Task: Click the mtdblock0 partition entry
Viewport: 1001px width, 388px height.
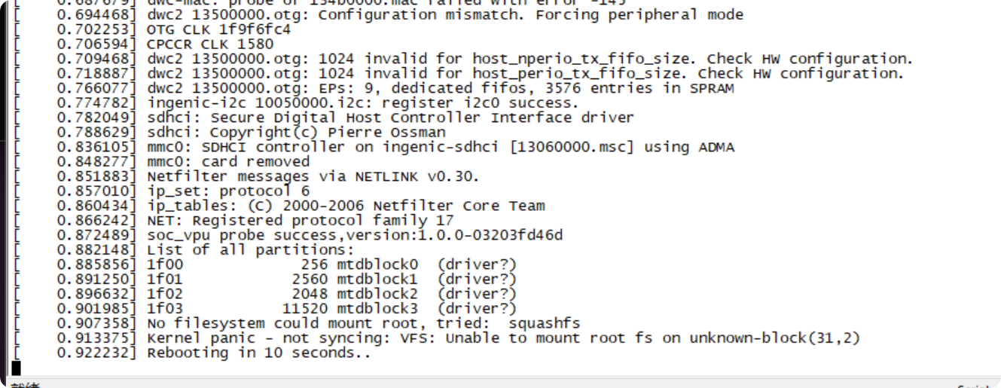Action: click(266, 264)
